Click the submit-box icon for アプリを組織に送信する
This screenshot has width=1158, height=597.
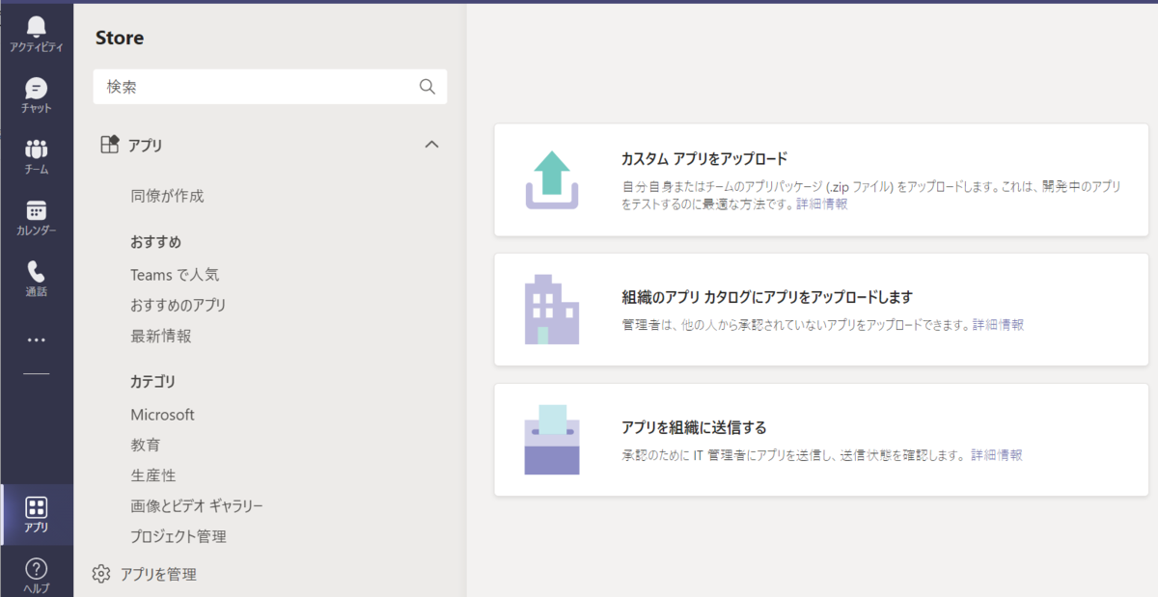point(551,439)
